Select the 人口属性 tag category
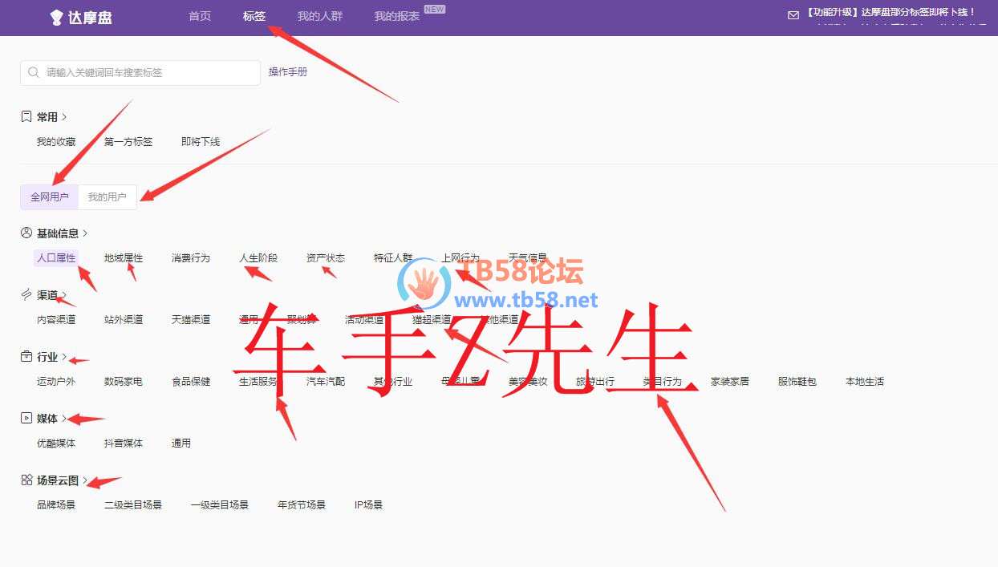 tap(56, 258)
